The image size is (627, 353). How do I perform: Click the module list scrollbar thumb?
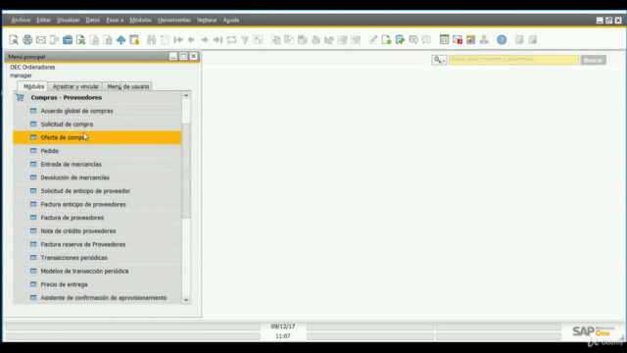[186, 172]
